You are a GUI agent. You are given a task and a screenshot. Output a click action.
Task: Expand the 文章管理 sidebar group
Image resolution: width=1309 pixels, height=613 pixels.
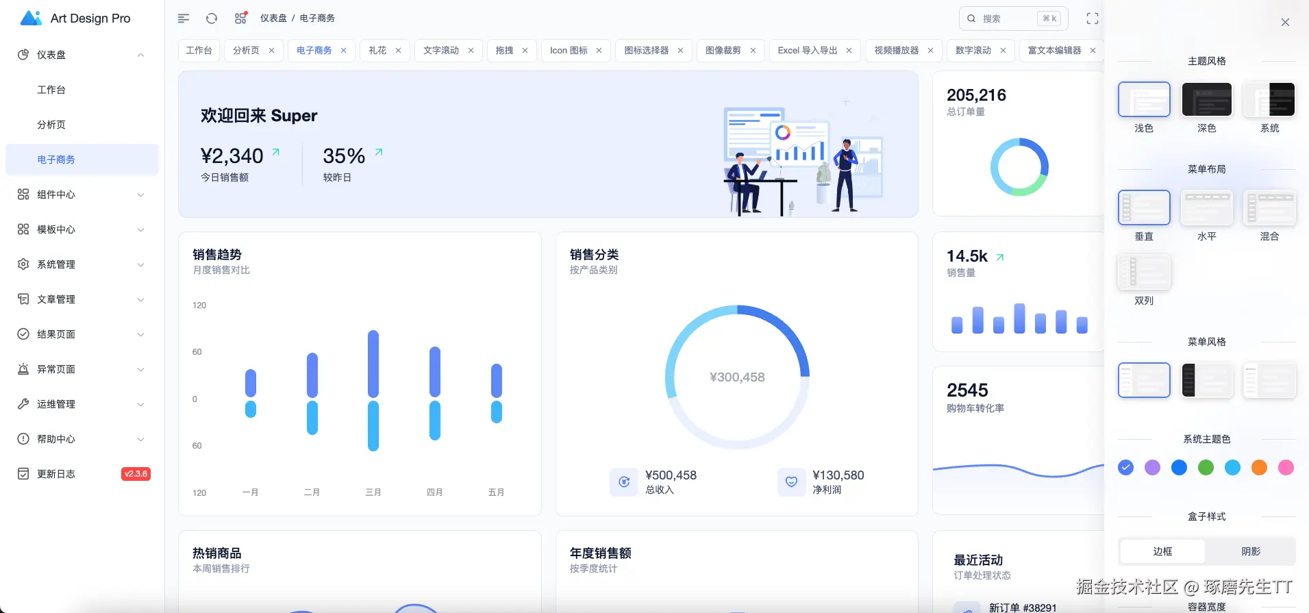(140, 299)
